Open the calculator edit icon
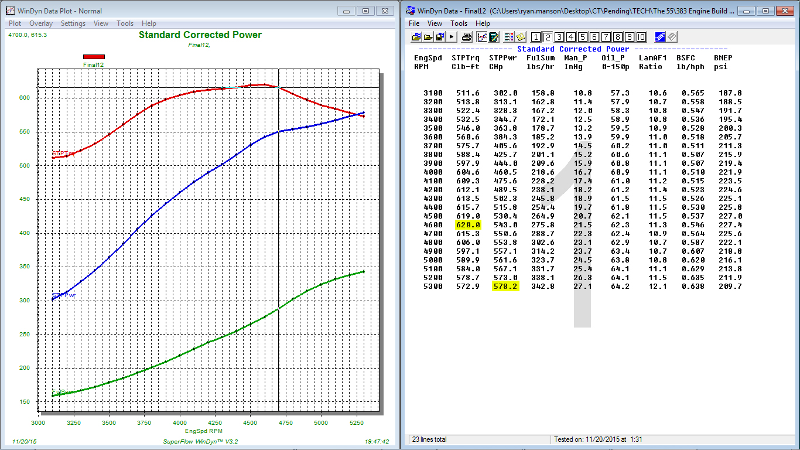 pos(494,37)
